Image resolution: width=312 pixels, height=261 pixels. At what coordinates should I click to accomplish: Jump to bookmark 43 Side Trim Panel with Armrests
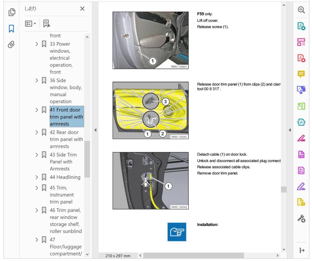(63, 162)
